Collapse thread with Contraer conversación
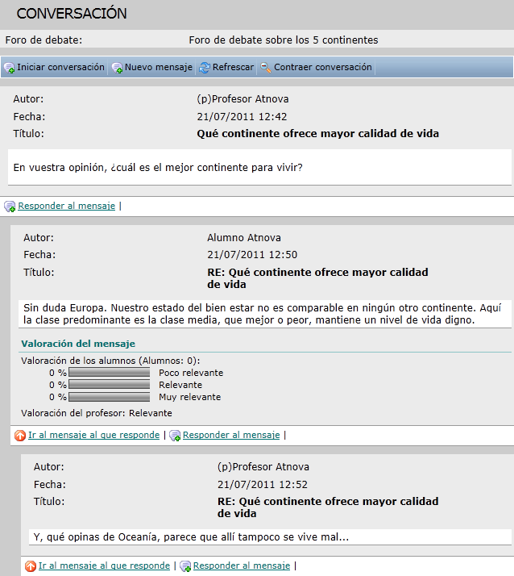This screenshot has height=576, width=514. click(323, 67)
